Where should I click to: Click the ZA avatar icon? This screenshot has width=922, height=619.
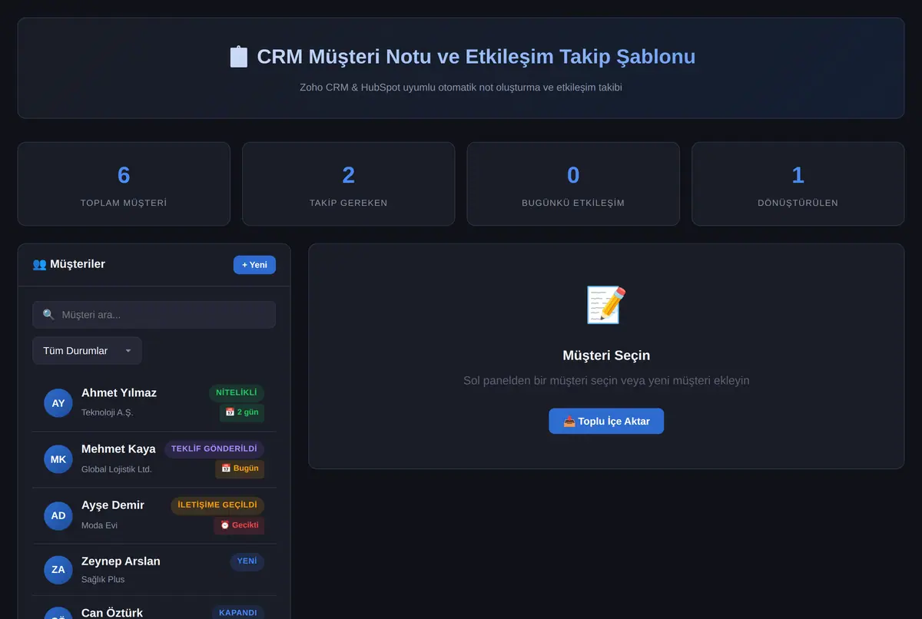click(x=58, y=570)
